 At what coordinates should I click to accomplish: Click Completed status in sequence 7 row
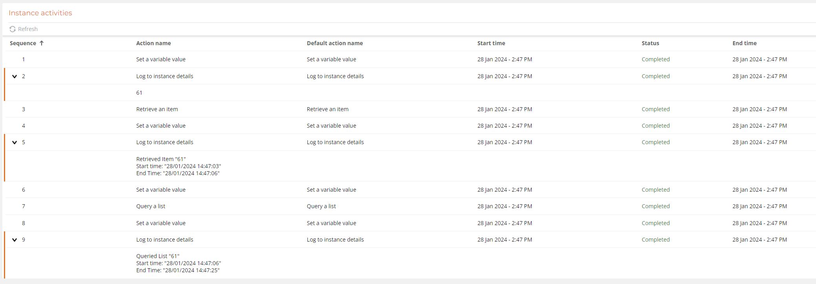click(x=656, y=206)
